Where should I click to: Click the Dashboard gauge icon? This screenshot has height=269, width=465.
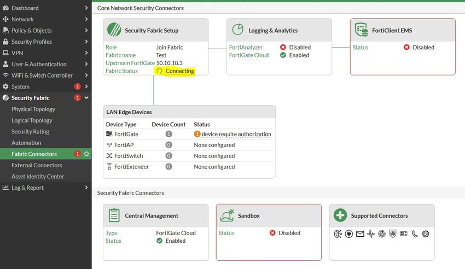tap(5, 8)
